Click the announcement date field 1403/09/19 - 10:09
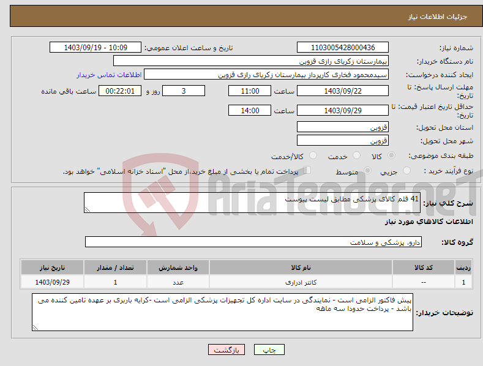 pos(95,48)
